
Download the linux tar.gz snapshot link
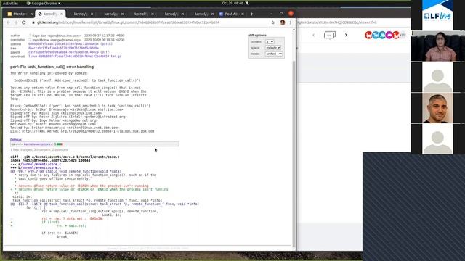75,57
